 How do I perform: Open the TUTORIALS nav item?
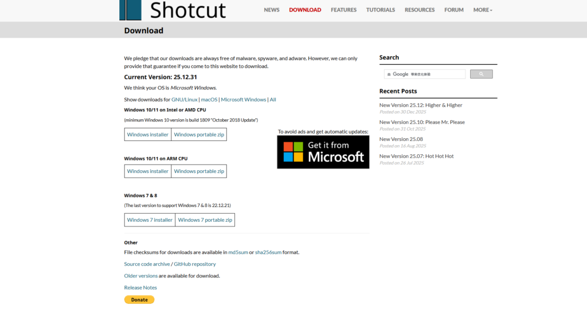(x=381, y=10)
